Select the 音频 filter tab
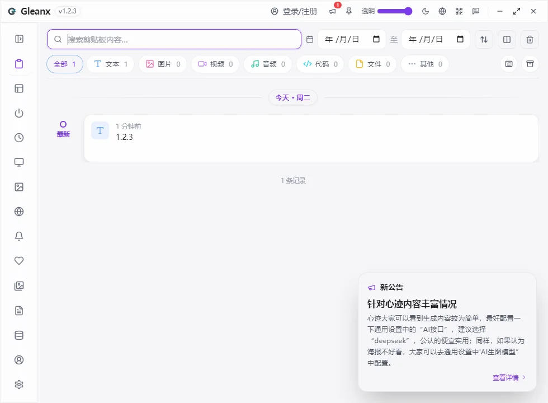 click(268, 64)
